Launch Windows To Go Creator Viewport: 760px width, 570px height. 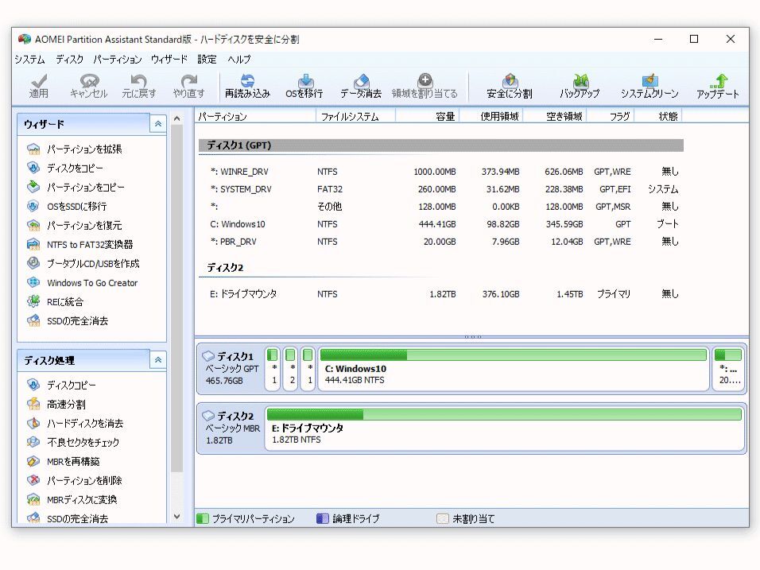coord(83,283)
